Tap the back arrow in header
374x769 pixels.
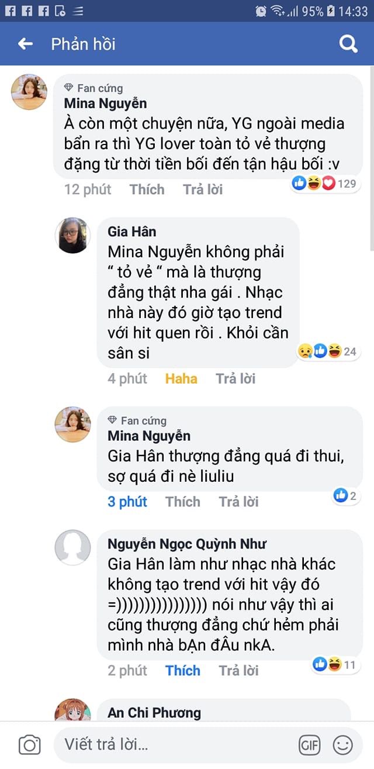tap(25, 44)
